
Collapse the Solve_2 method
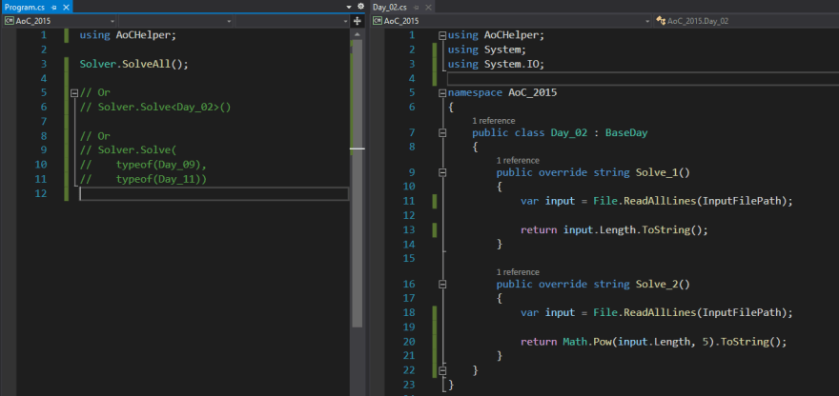(x=442, y=285)
